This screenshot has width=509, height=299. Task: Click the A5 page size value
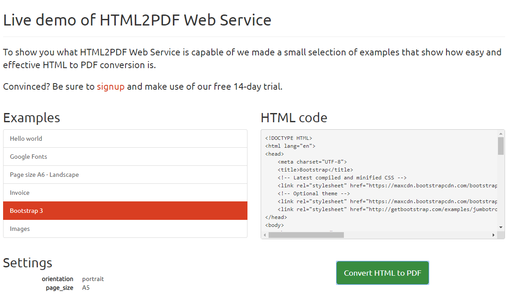point(85,287)
